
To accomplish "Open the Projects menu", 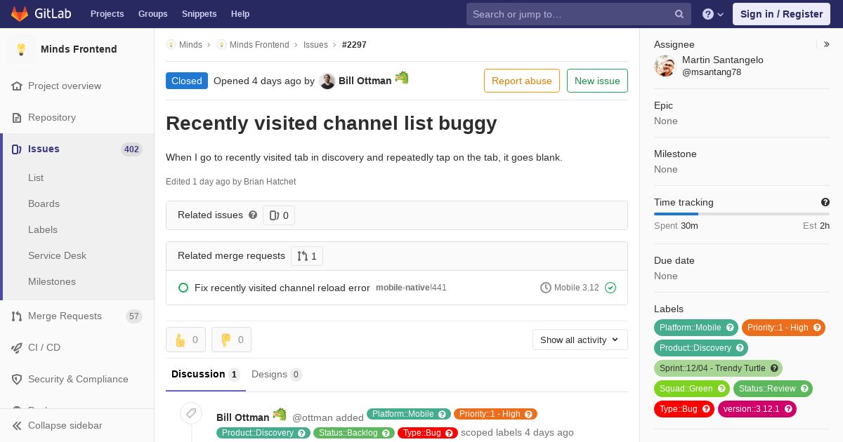I will [x=107, y=14].
